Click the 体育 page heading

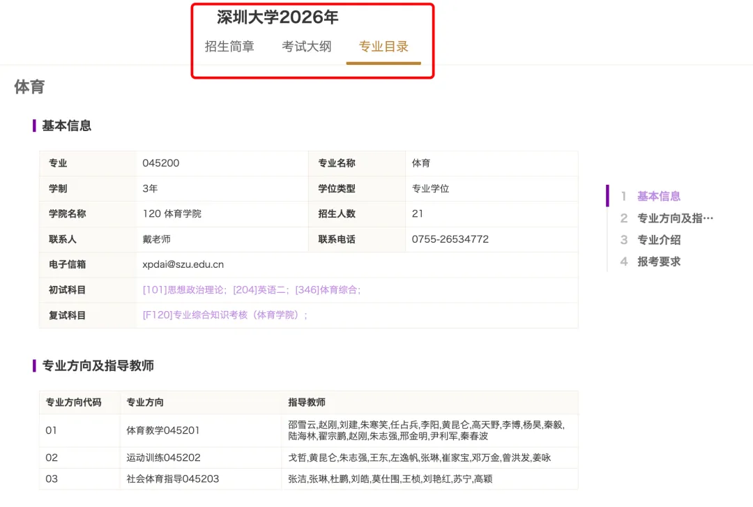pyautogui.click(x=29, y=87)
